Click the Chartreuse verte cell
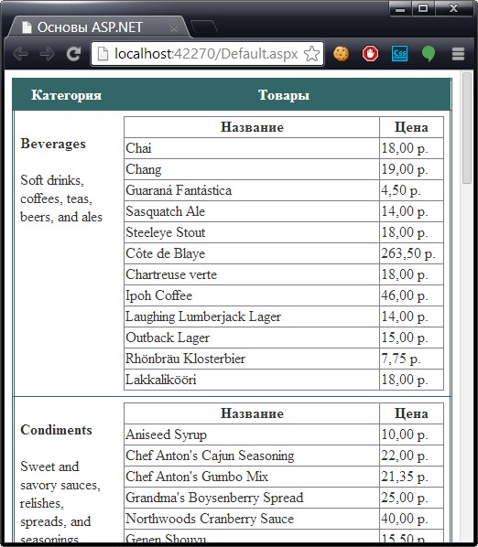 point(252,274)
